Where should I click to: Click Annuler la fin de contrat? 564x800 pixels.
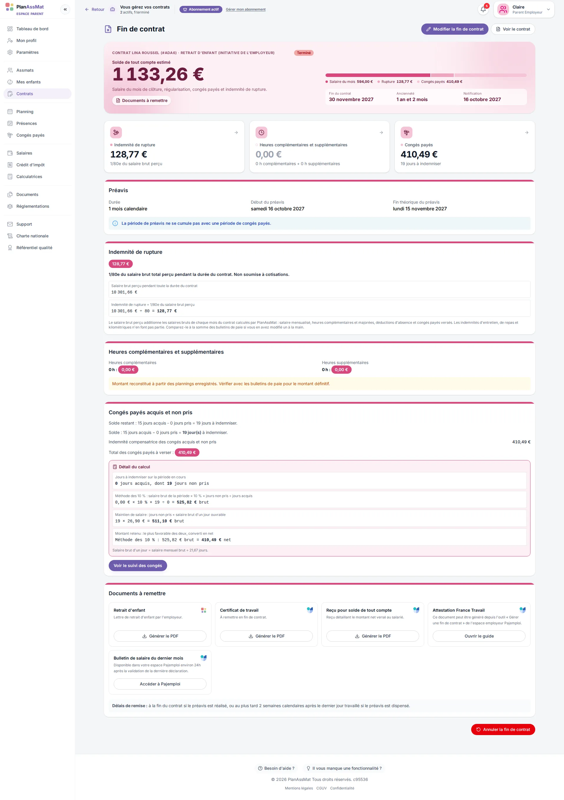tap(503, 729)
